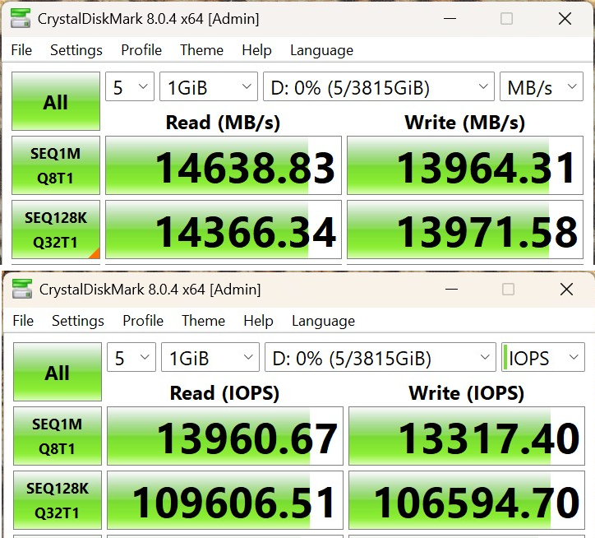This screenshot has width=595, height=538.
Task: Open Settings menu in top window
Action: [x=76, y=50]
